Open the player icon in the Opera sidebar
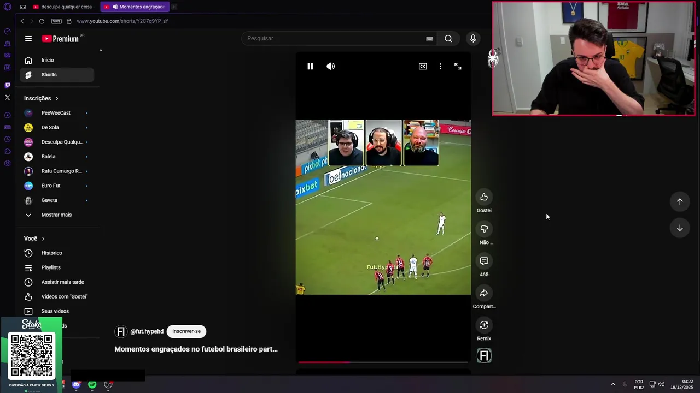The width and height of the screenshot is (700, 393). [7, 115]
